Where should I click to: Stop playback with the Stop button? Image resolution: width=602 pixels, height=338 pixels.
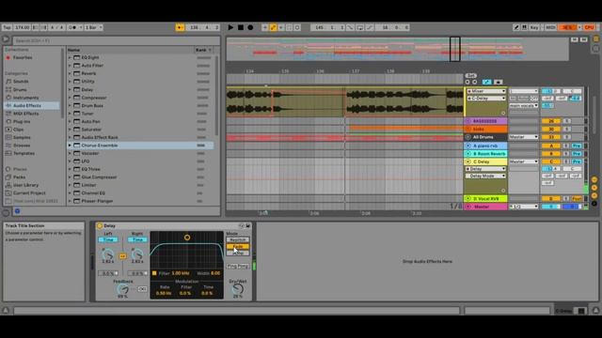point(241,27)
